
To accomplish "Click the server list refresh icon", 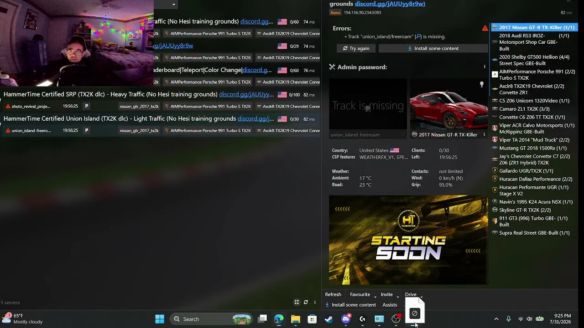I will point(306,302).
